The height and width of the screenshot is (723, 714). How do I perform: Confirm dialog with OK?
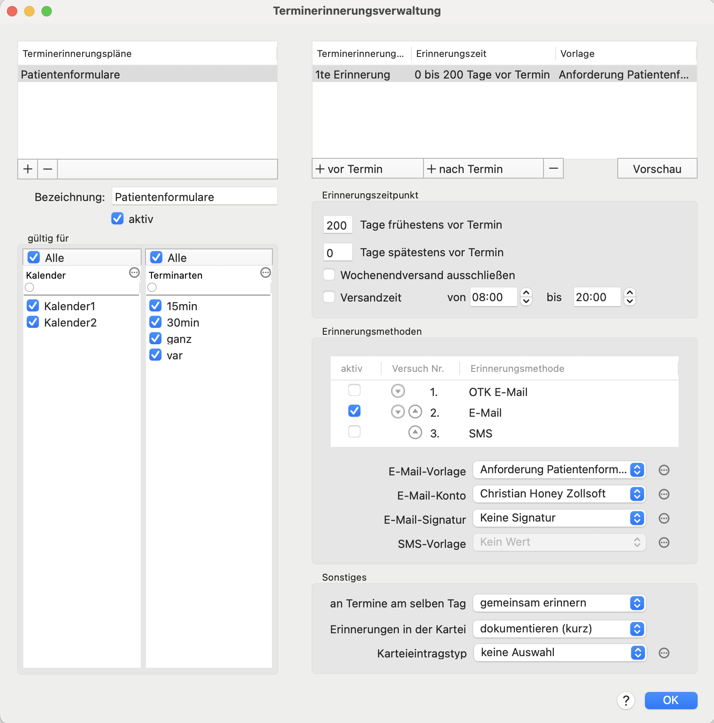point(671,700)
